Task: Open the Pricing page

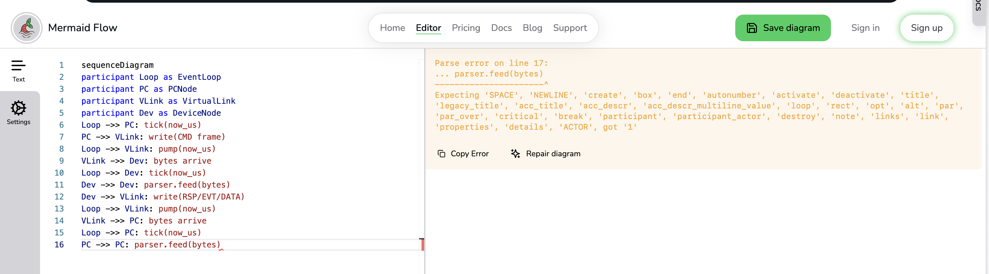Action: [x=466, y=28]
